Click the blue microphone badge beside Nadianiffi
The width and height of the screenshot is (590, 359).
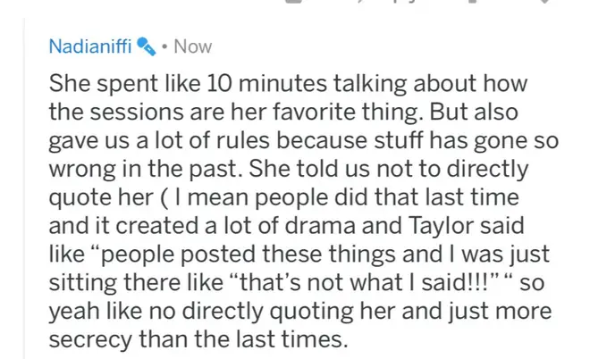tap(146, 46)
